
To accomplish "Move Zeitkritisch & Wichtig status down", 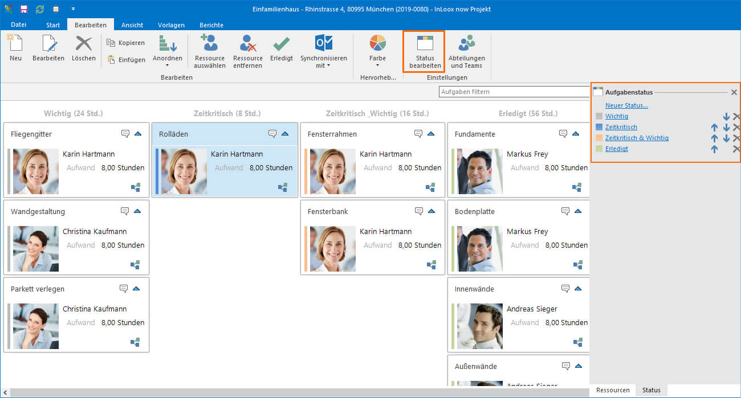I will point(726,138).
